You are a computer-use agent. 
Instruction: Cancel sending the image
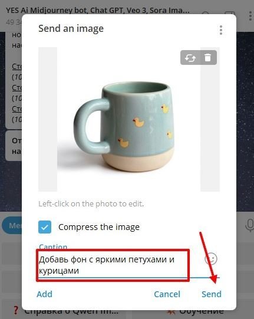pos(167,294)
